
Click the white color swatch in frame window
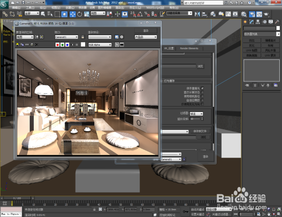pyautogui.click(x=83, y=45)
